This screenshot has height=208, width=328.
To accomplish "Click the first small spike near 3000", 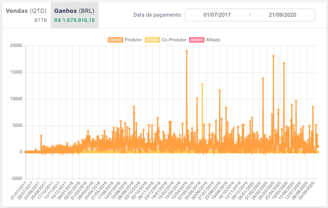I will pos(41,136).
